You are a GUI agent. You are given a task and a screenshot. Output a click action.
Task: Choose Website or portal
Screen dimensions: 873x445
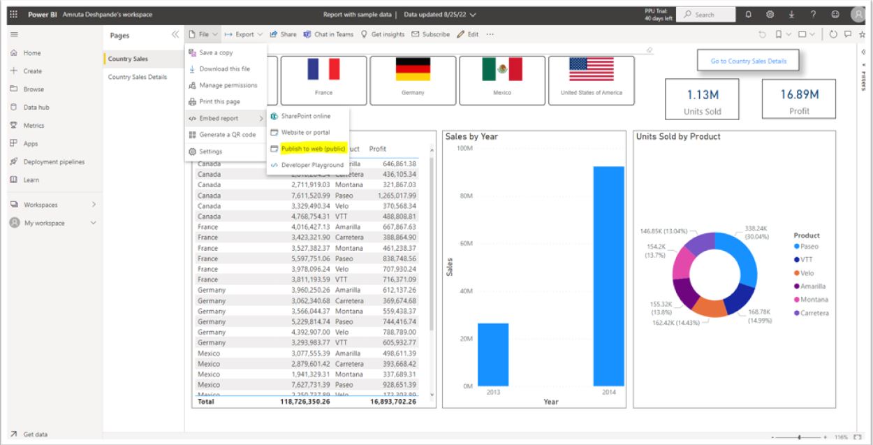pos(308,132)
